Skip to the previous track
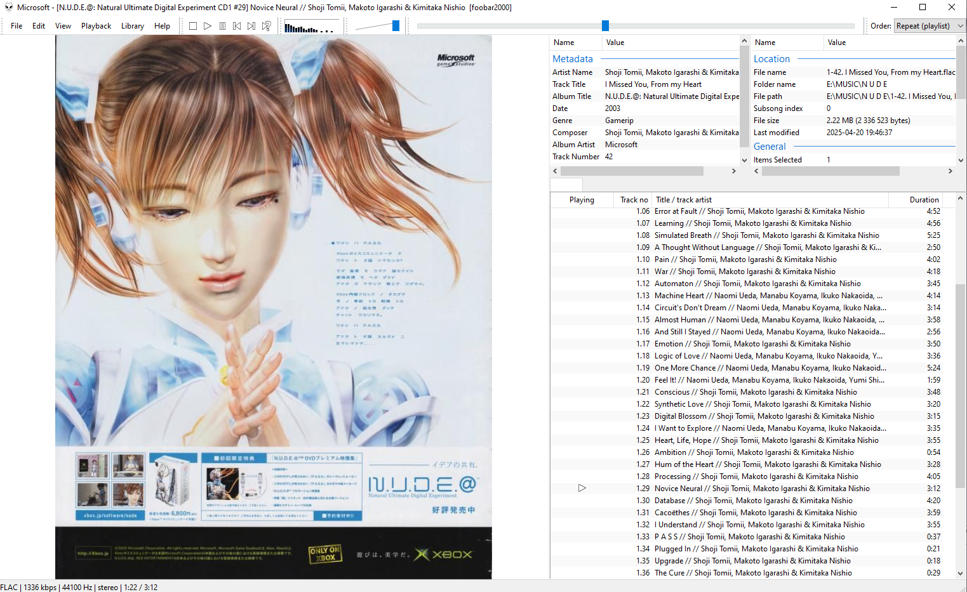Image resolution: width=967 pixels, height=592 pixels. (237, 26)
